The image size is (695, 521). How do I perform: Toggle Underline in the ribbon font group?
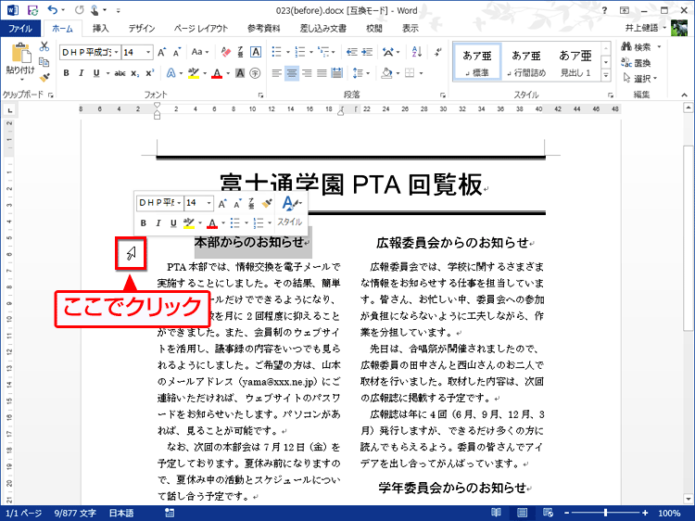96,73
